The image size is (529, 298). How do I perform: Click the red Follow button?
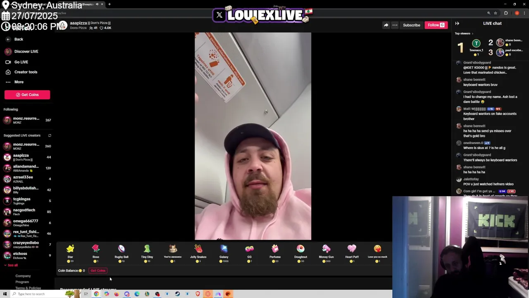pyautogui.click(x=436, y=25)
